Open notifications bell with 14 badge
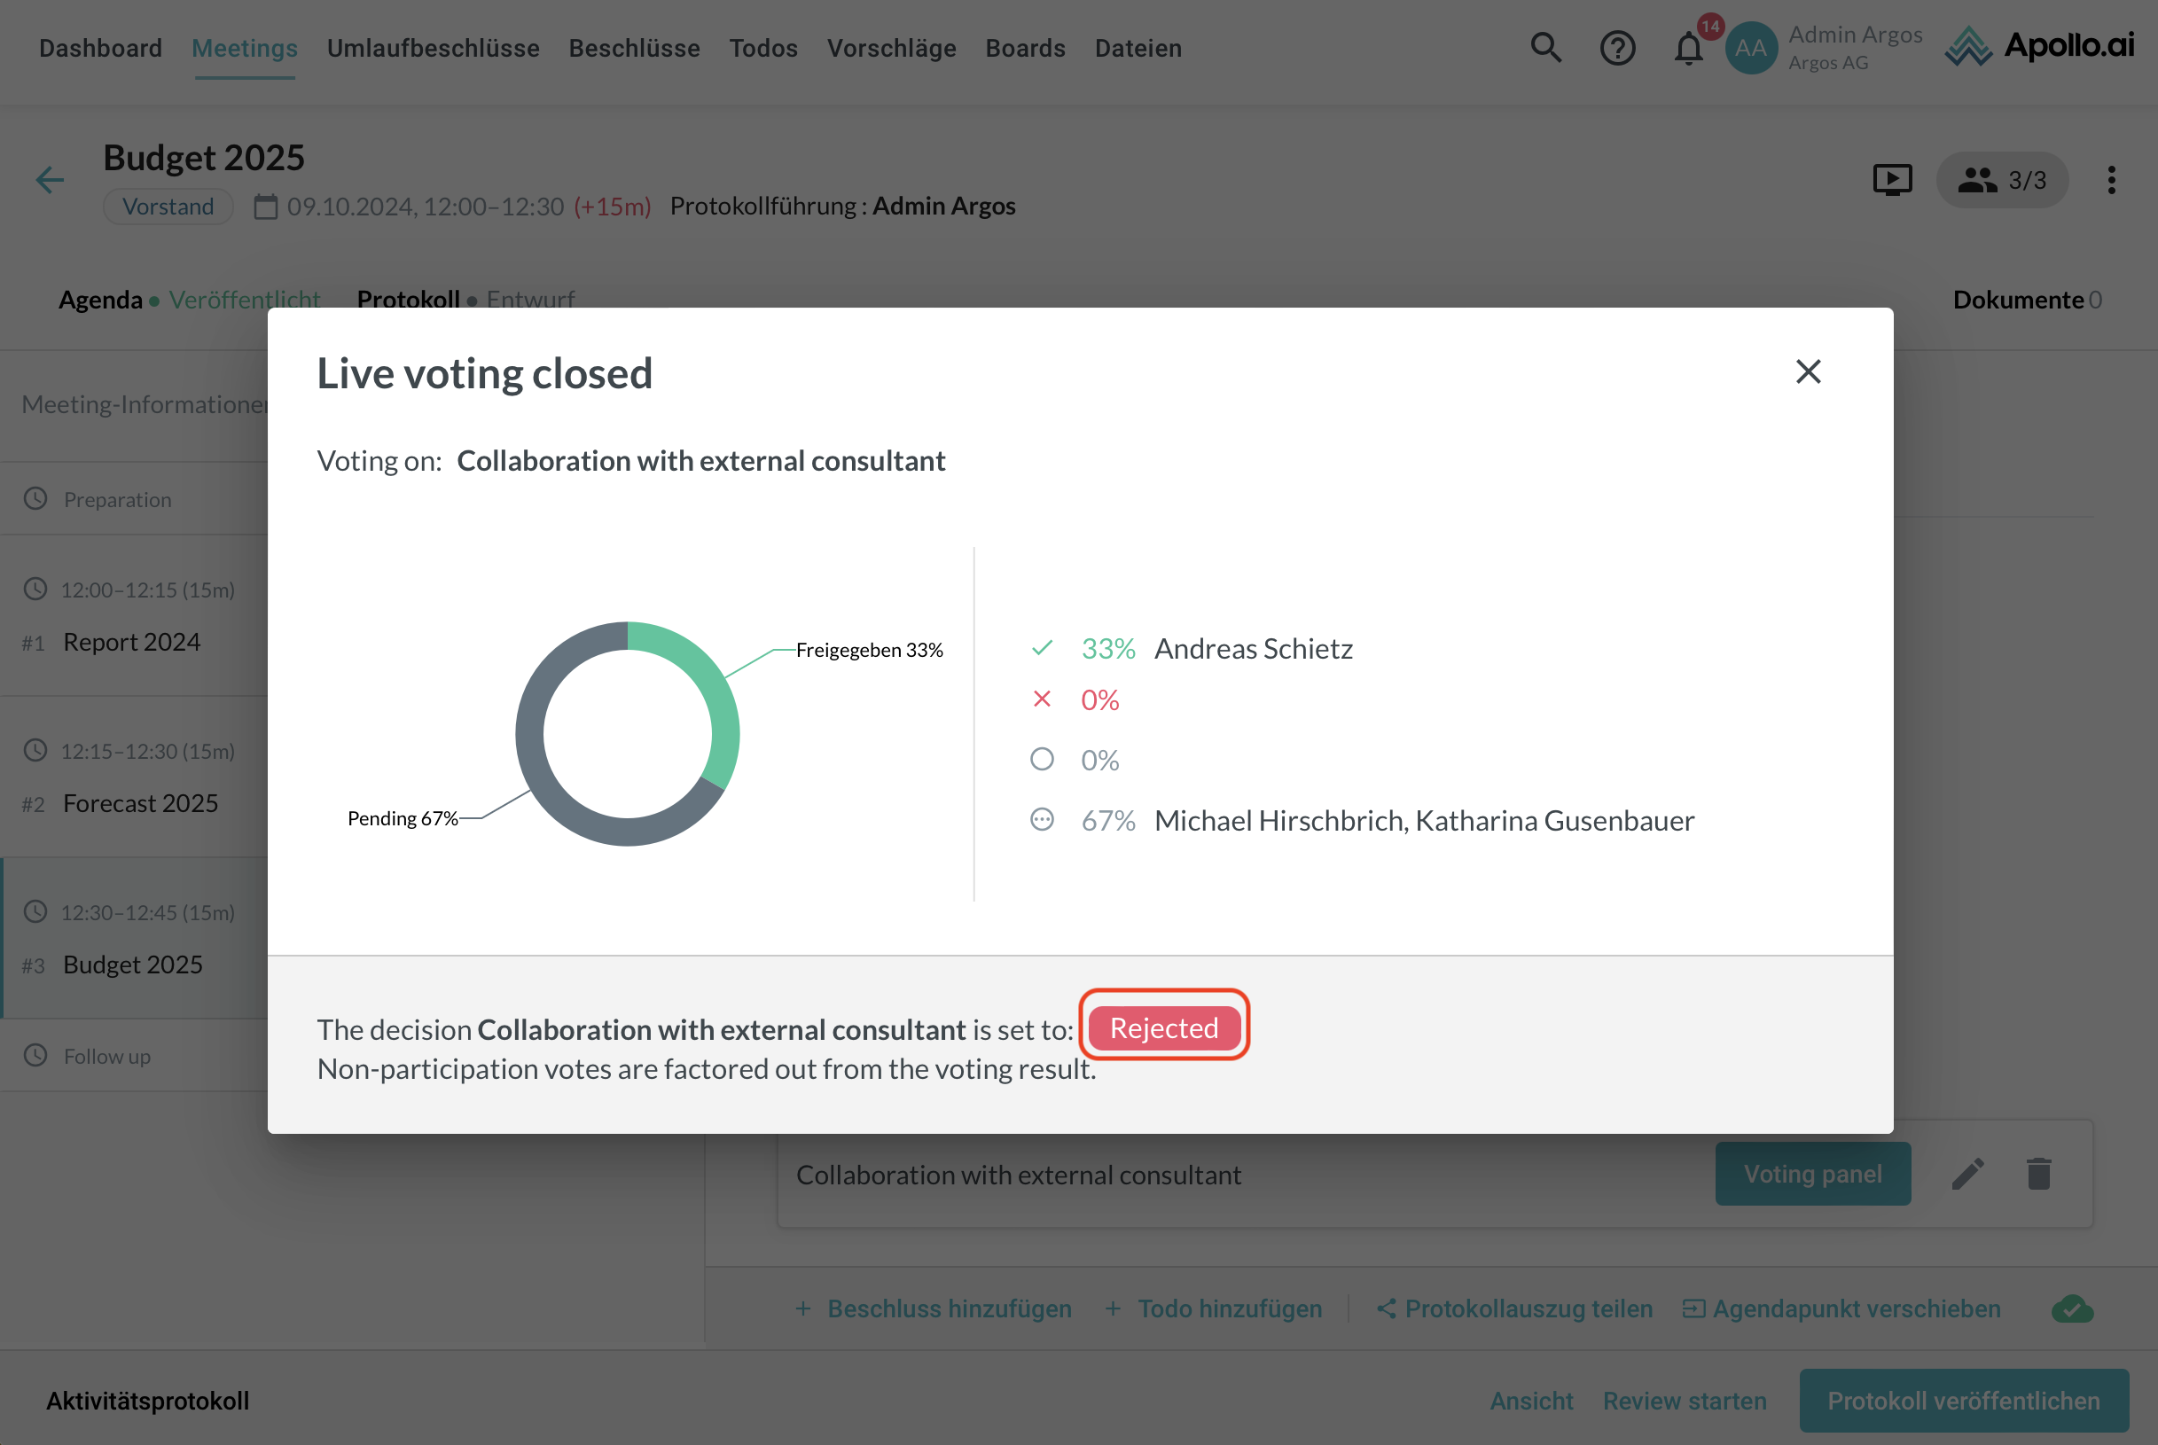The height and width of the screenshot is (1445, 2158). coord(1688,47)
